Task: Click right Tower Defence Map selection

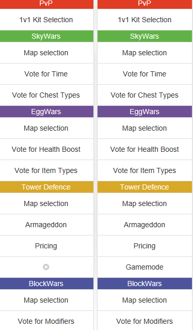Action: coord(144,203)
